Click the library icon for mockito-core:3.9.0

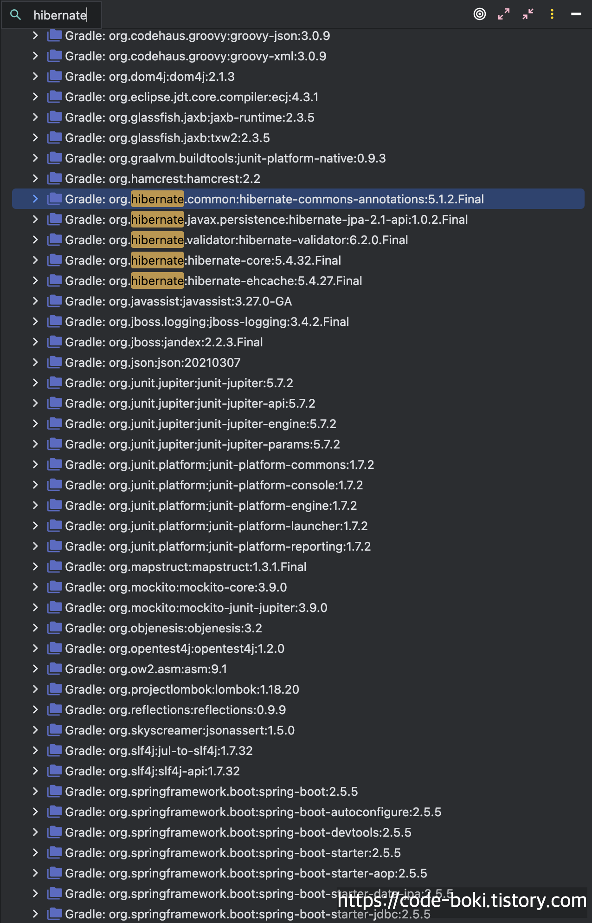(55, 587)
